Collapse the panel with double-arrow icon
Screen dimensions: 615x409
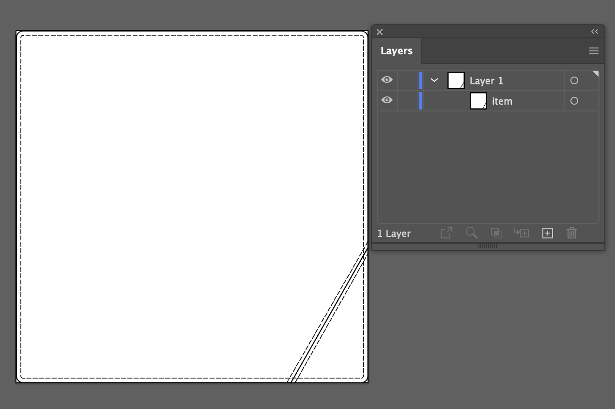[x=595, y=31]
